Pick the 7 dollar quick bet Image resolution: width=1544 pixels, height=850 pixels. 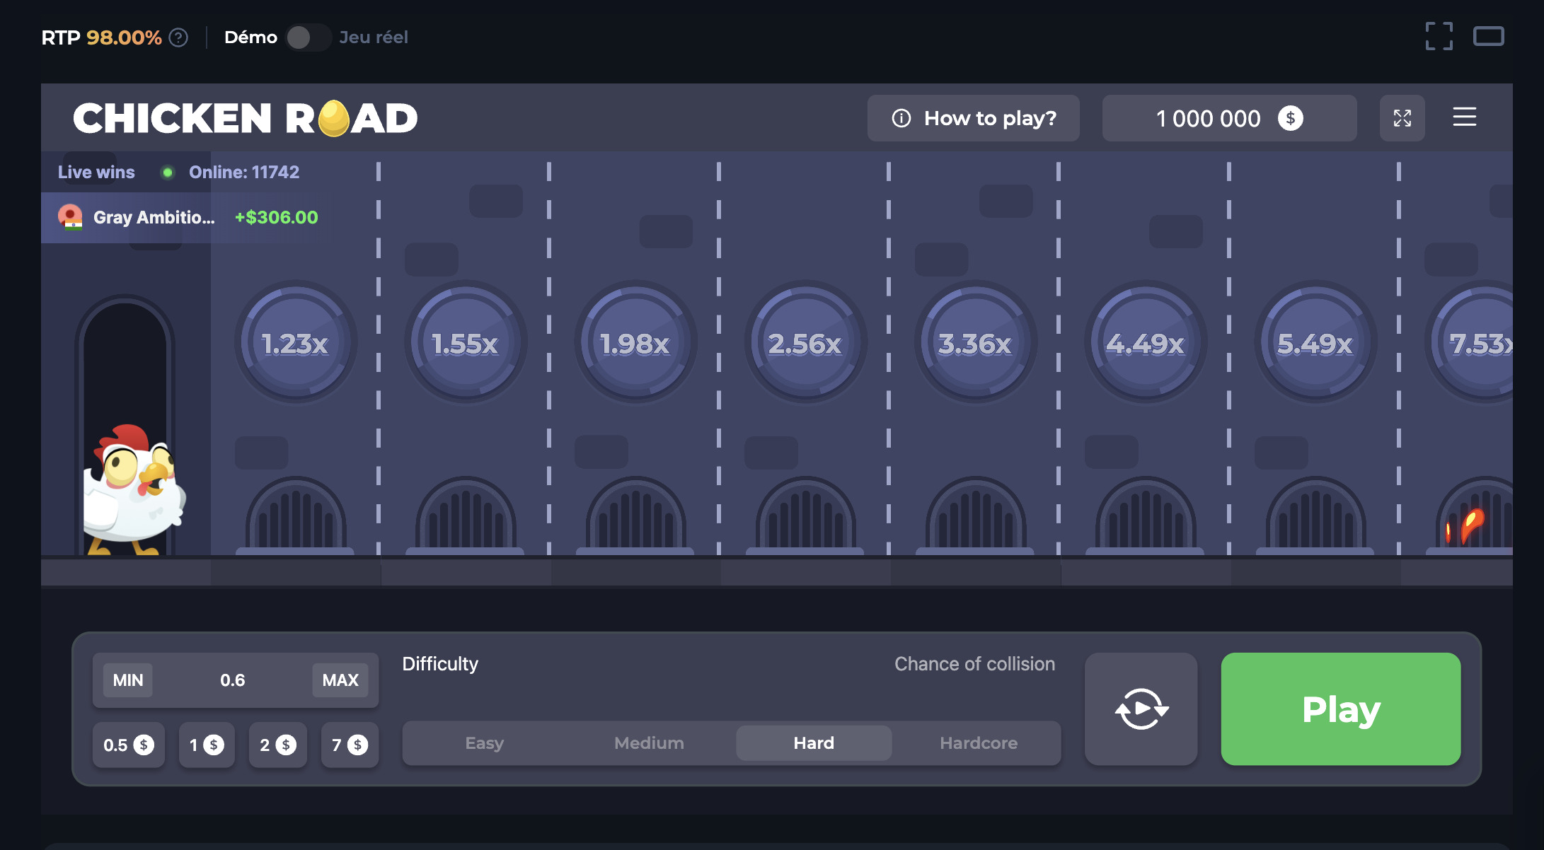pos(350,745)
